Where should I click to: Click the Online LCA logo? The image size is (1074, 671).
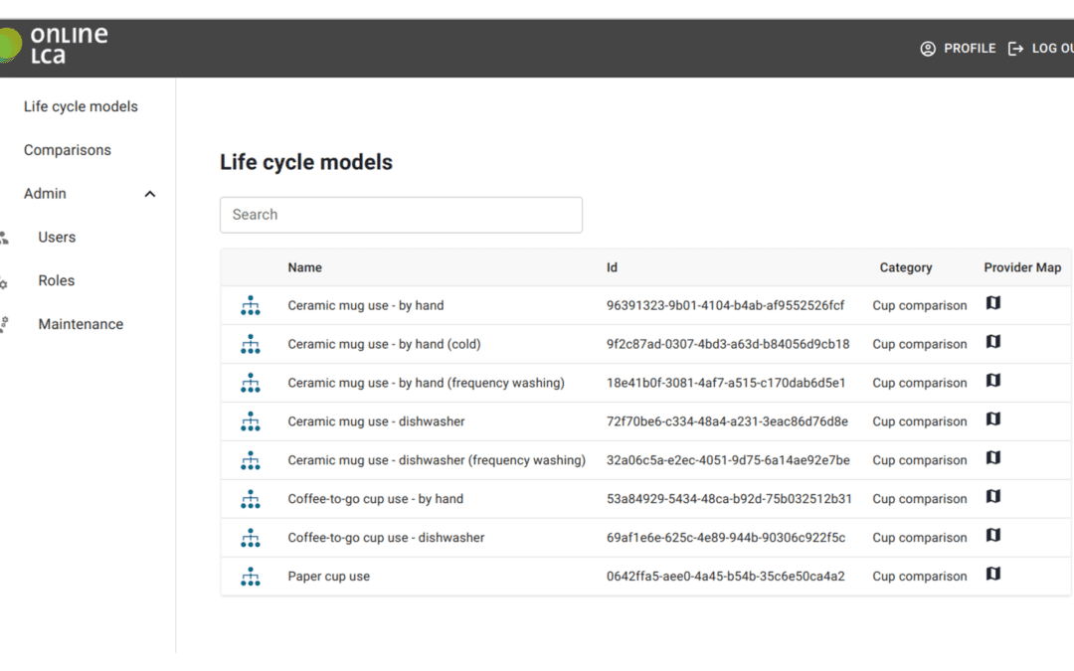tap(54, 45)
